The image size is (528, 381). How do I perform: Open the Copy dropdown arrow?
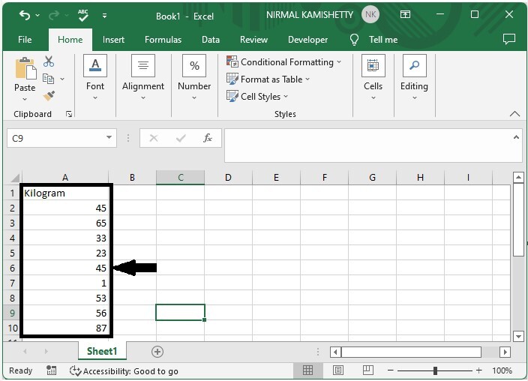tap(62, 79)
